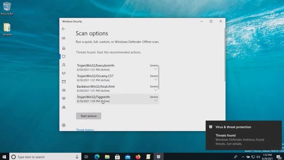The width and height of the screenshot is (284, 160).
Task: Open the Windows Start menu
Action: (x=4, y=156)
